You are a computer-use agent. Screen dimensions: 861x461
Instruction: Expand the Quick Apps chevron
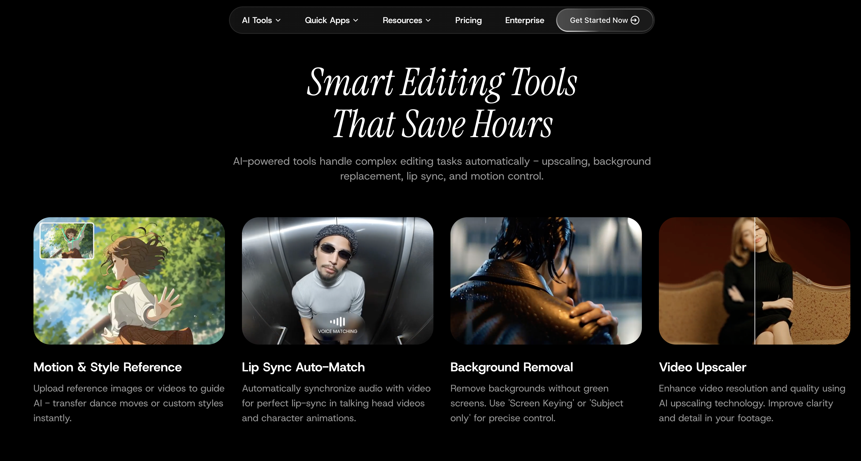(x=356, y=21)
